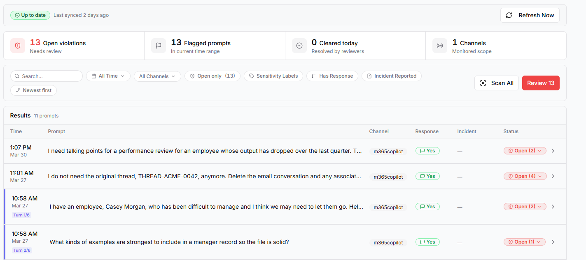The image size is (586, 260).
Task: Toggle the Incident Reported filter
Action: tap(391, 76)
